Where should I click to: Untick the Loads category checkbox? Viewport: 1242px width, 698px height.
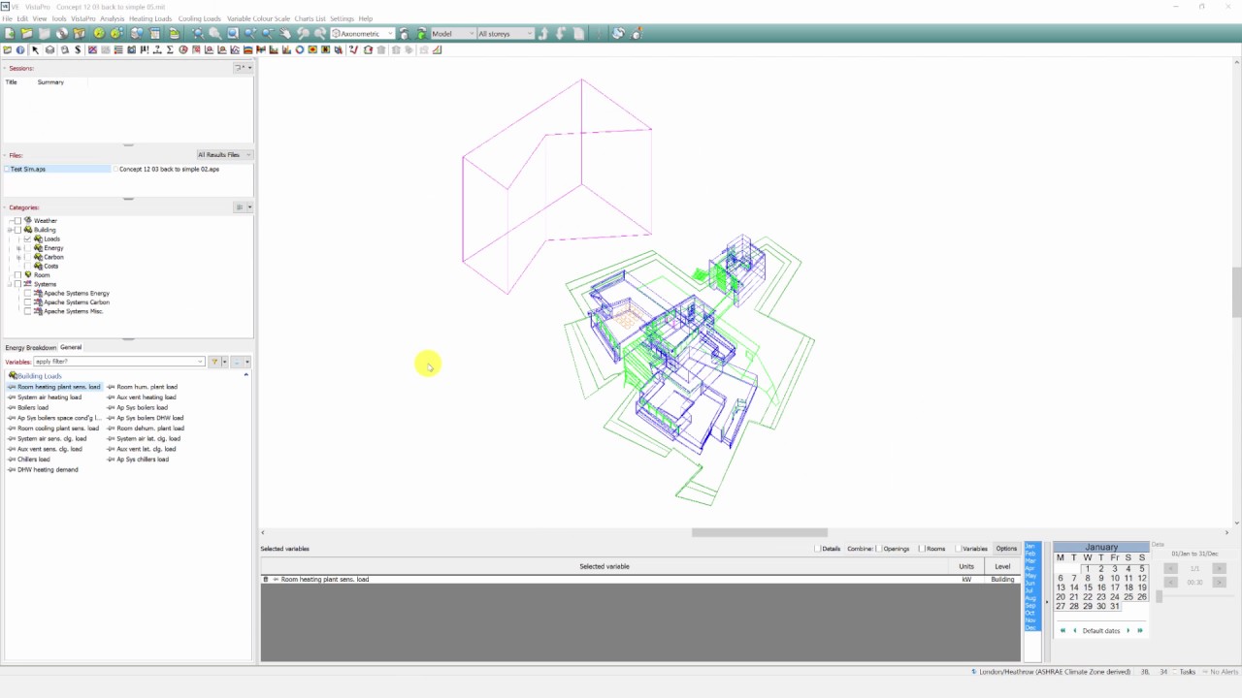pyautogui.click(x=27, y=238)
